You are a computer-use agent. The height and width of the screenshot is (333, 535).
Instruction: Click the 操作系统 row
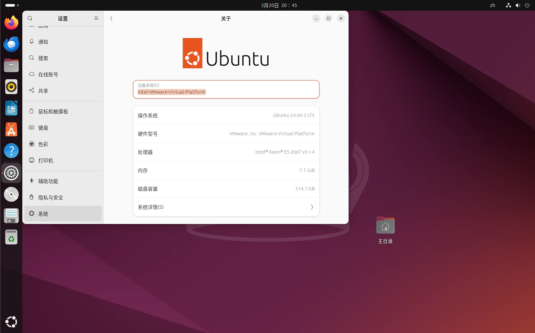coord(226,115)
